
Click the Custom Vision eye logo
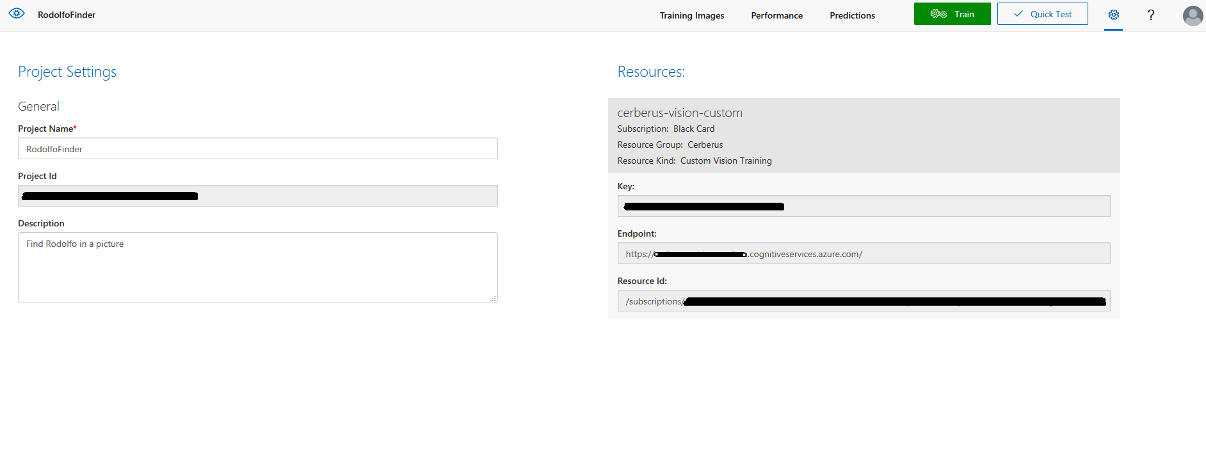[17, 13]
